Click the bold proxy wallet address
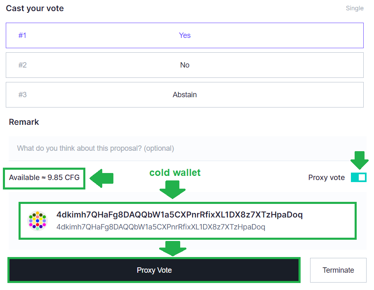374x290 pixels. [x=179, y=215]
